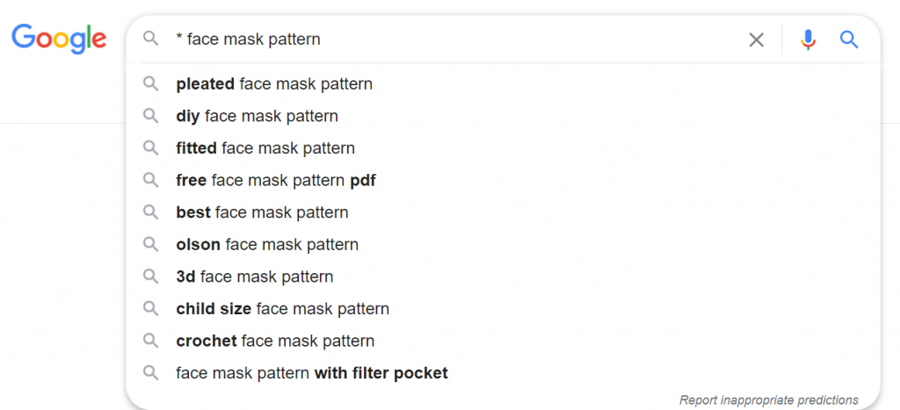
Task: Click the Google logo
Action: pyautogui.click(x=59, y=39)
